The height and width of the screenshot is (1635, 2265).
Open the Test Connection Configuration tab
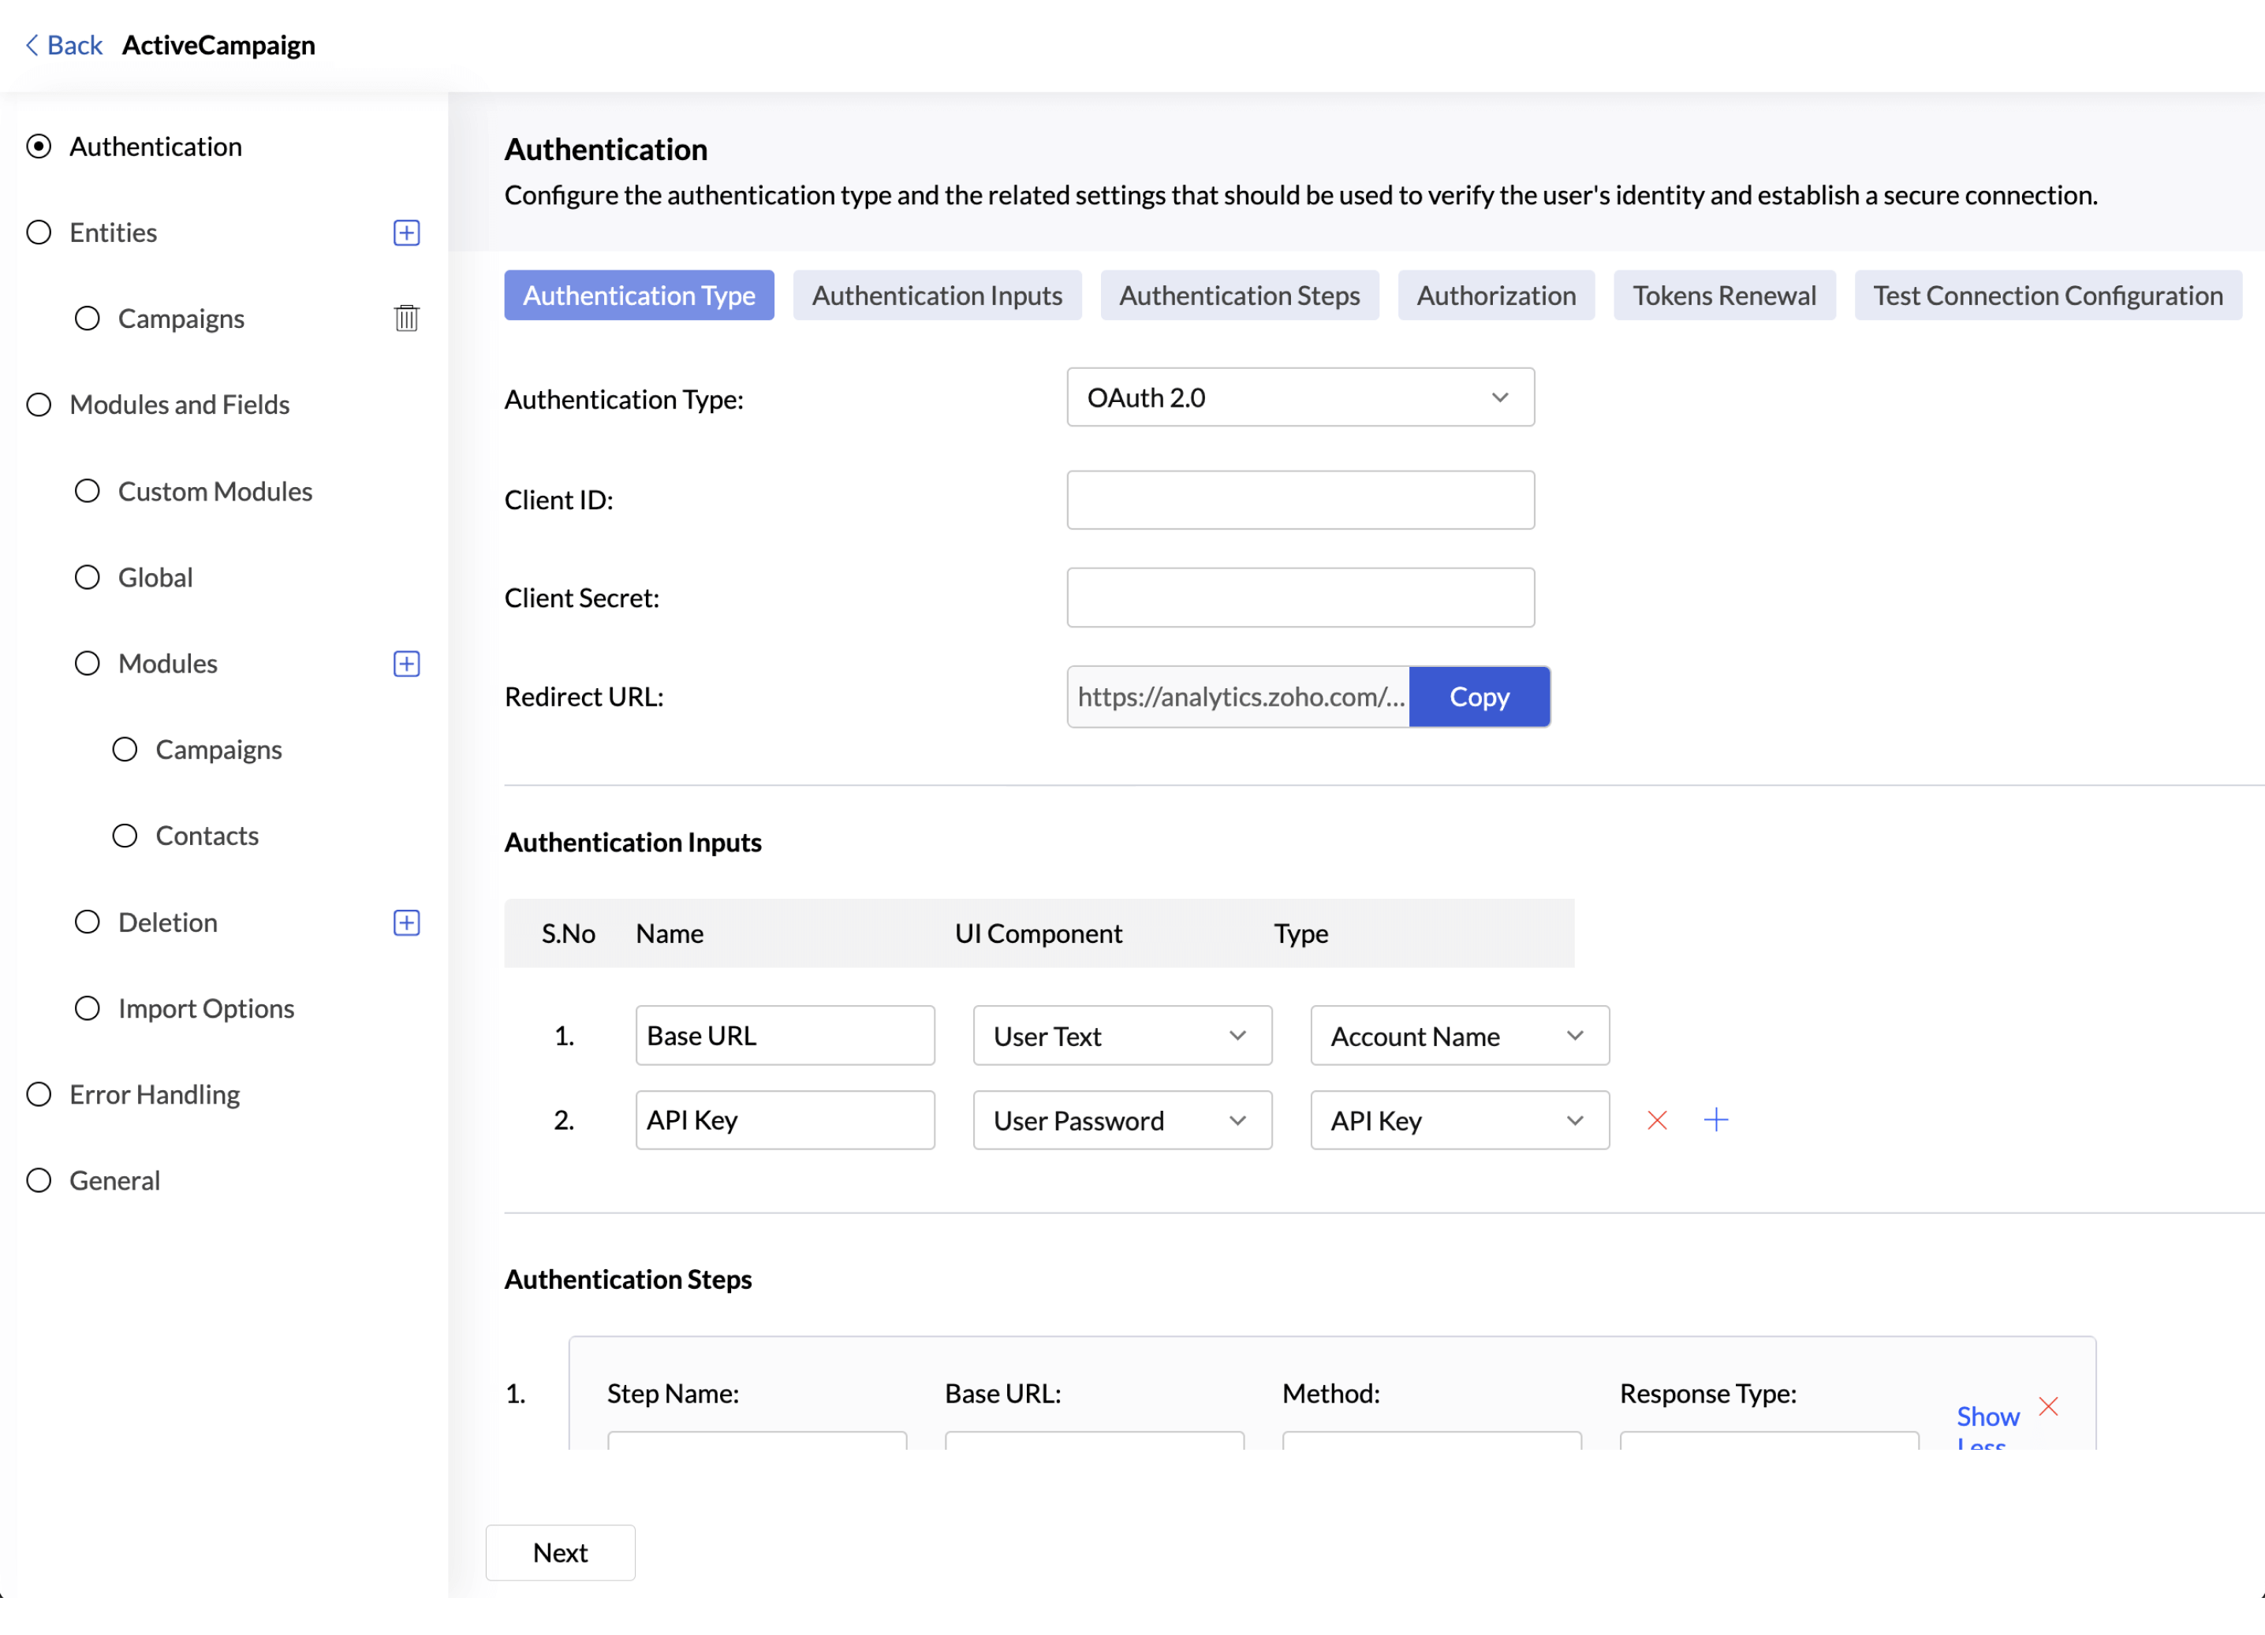2047,296
